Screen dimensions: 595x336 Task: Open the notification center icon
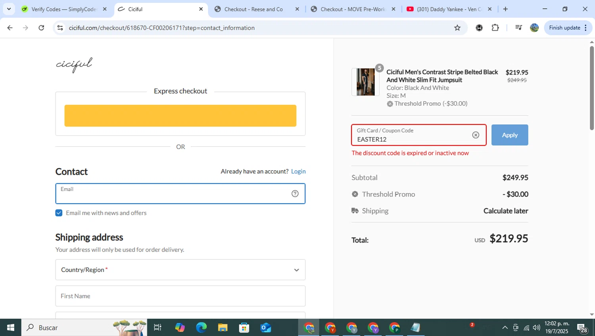[582, 328]
